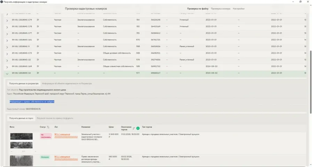Click the Статус column sort arrows
312x167 pixels.
click(x=48, y=127)
